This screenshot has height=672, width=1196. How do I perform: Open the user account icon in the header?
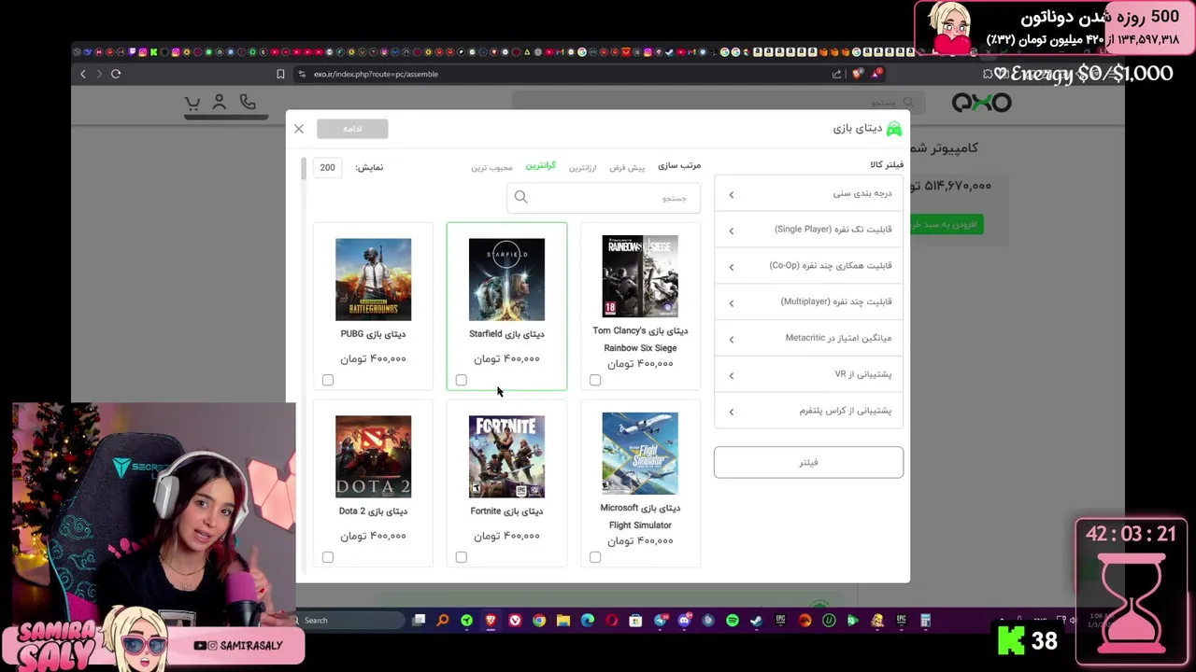click(x=220, y=102)
